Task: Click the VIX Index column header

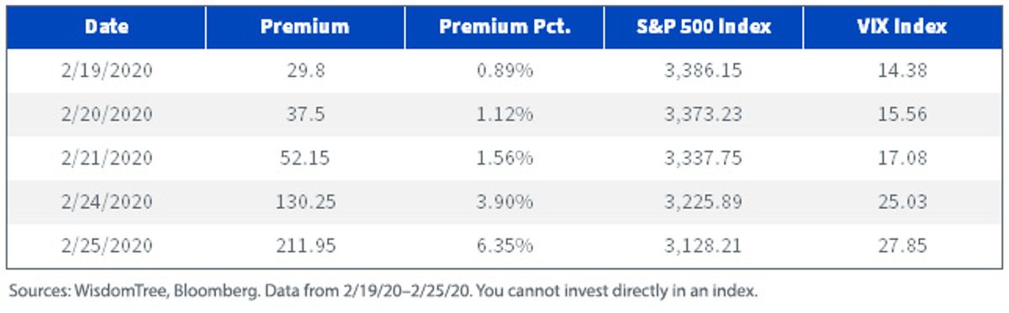Action: 903,27
